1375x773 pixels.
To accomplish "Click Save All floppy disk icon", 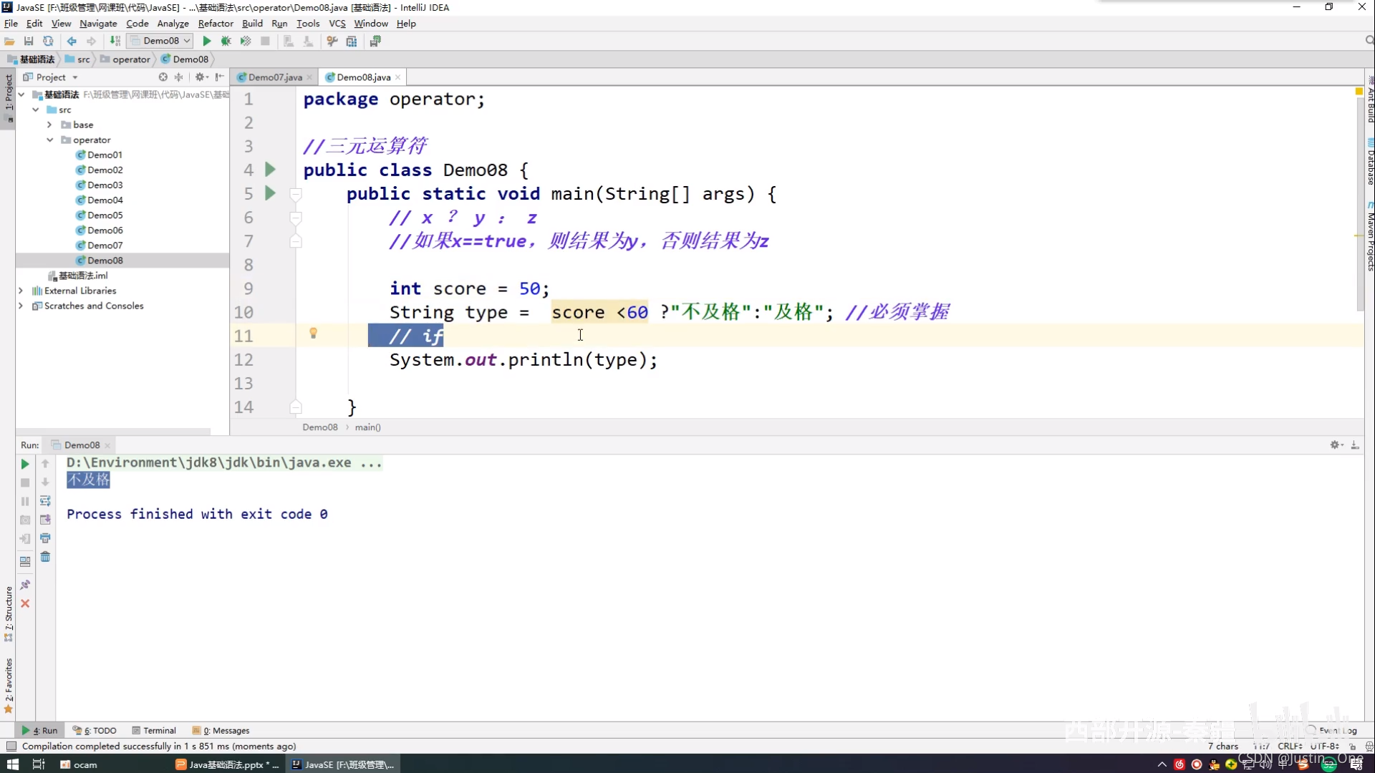I will tap(29, 42).
